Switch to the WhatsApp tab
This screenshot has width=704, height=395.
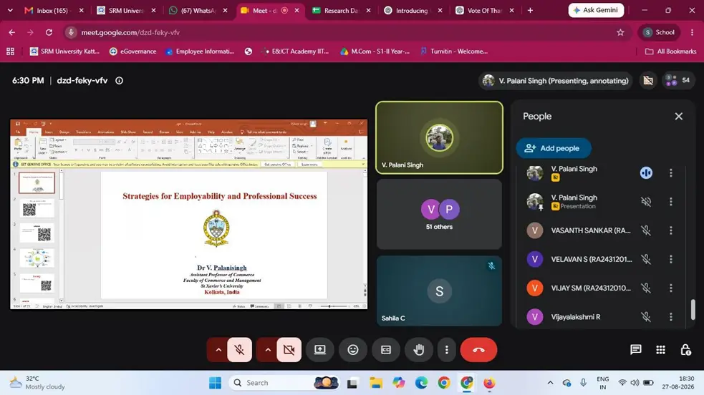tap(198, 10)
